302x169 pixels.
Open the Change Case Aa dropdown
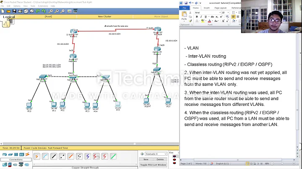tap(216, 21)
